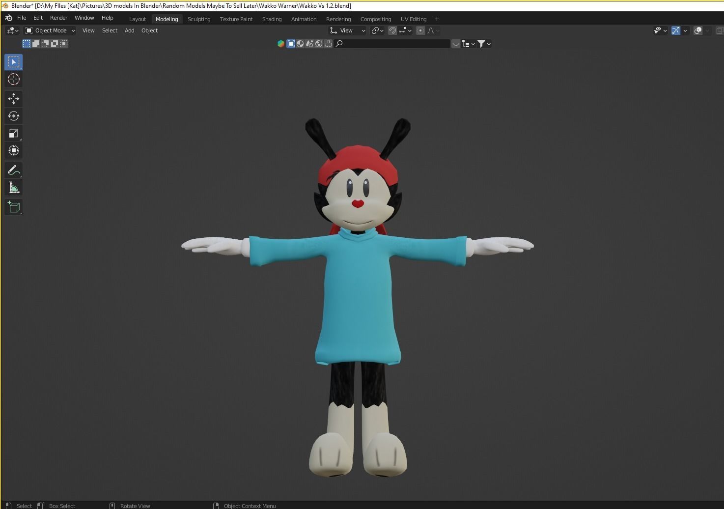Switch to the Shading workspace tab
724x509 pixels.
click(x=272, y=19)
